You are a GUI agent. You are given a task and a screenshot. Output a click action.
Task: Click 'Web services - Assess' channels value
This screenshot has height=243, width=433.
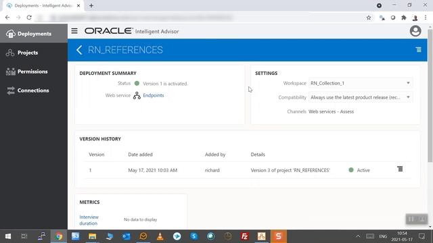[331, 111]
